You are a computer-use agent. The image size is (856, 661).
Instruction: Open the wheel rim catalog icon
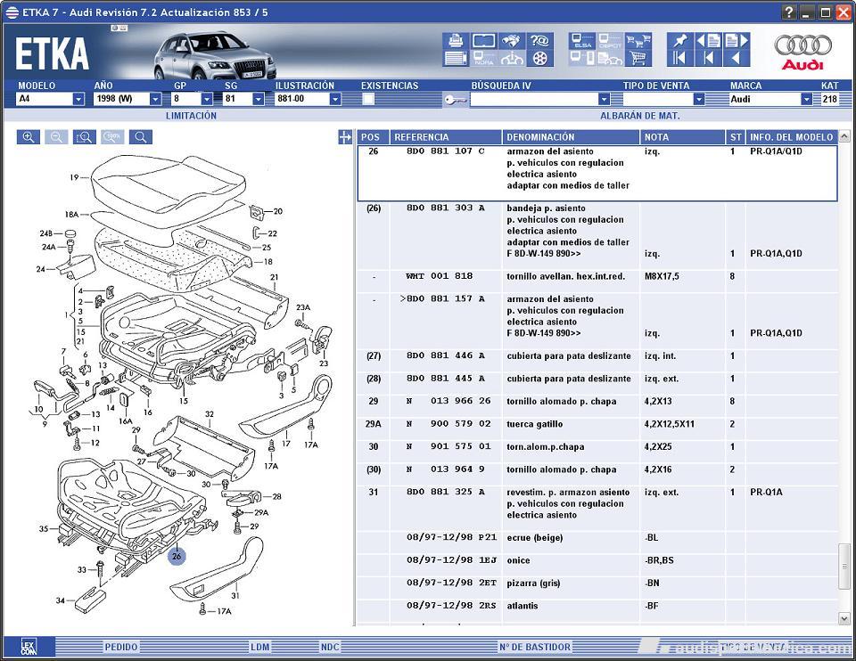pyautogui.click(x=539, y=58)
